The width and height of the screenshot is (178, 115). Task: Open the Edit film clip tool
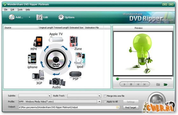point(39,17)
